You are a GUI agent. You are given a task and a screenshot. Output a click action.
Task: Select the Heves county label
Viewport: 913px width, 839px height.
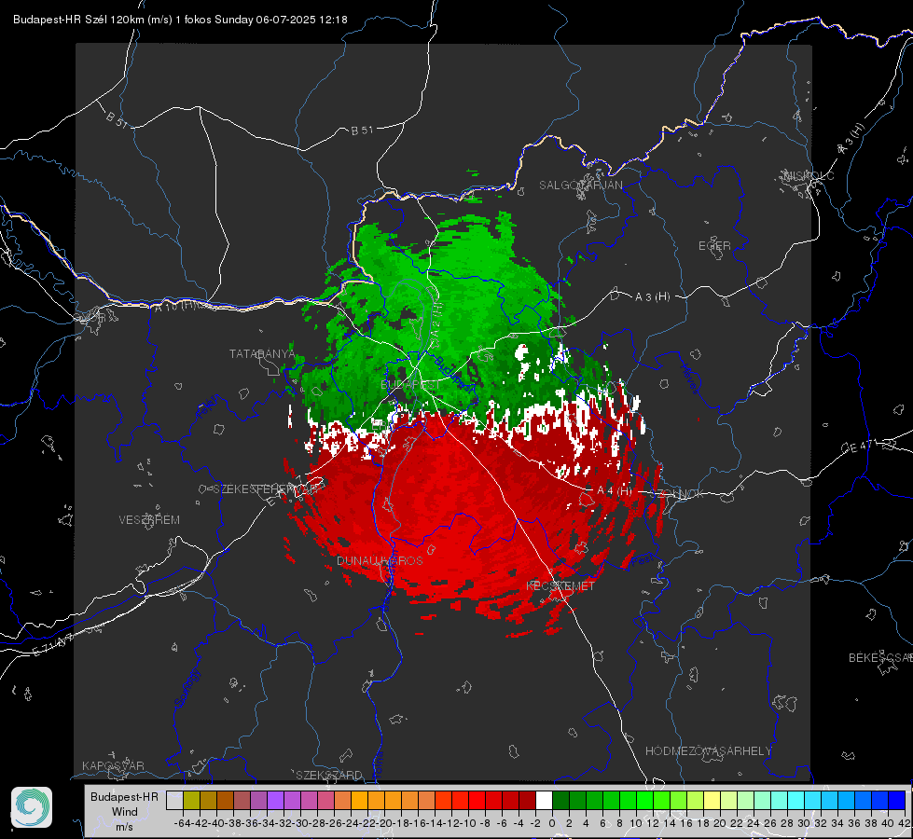[689, 378]
